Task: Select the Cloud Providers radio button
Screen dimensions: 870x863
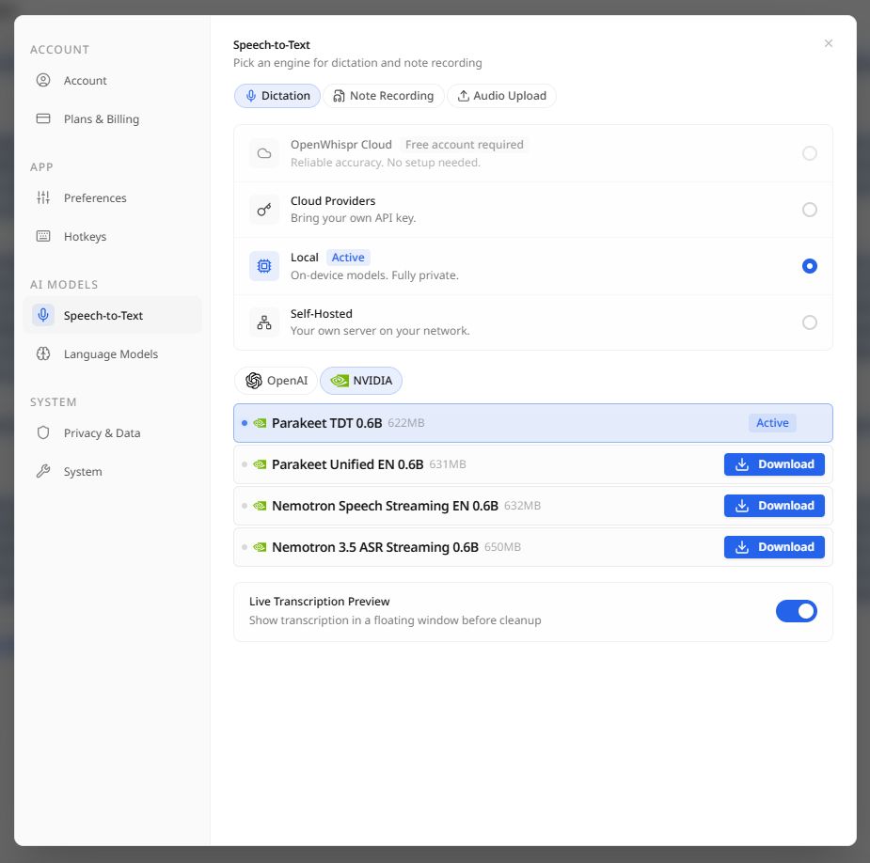Action: [x=810, y=210]
